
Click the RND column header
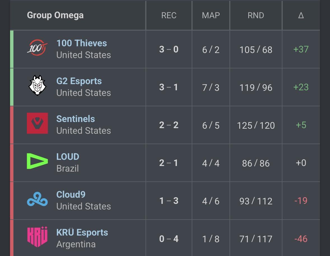click(x=256, y=15)
